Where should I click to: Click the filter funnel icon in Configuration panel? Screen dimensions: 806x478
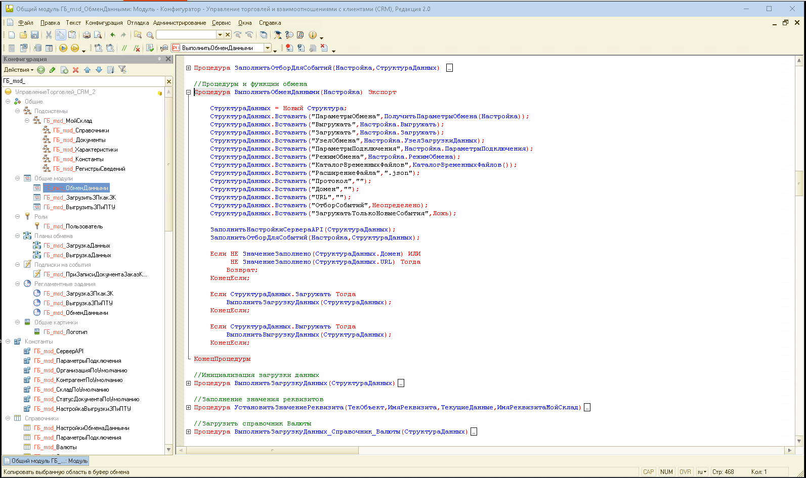pos(122,70)
